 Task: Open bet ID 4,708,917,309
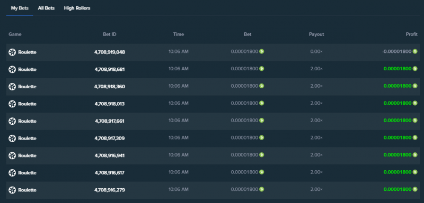coord(110,139)
